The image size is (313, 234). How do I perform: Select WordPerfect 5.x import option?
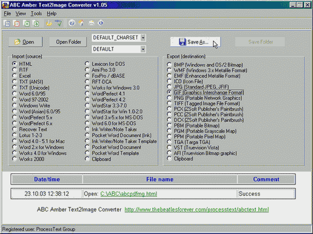pos(32,118)
